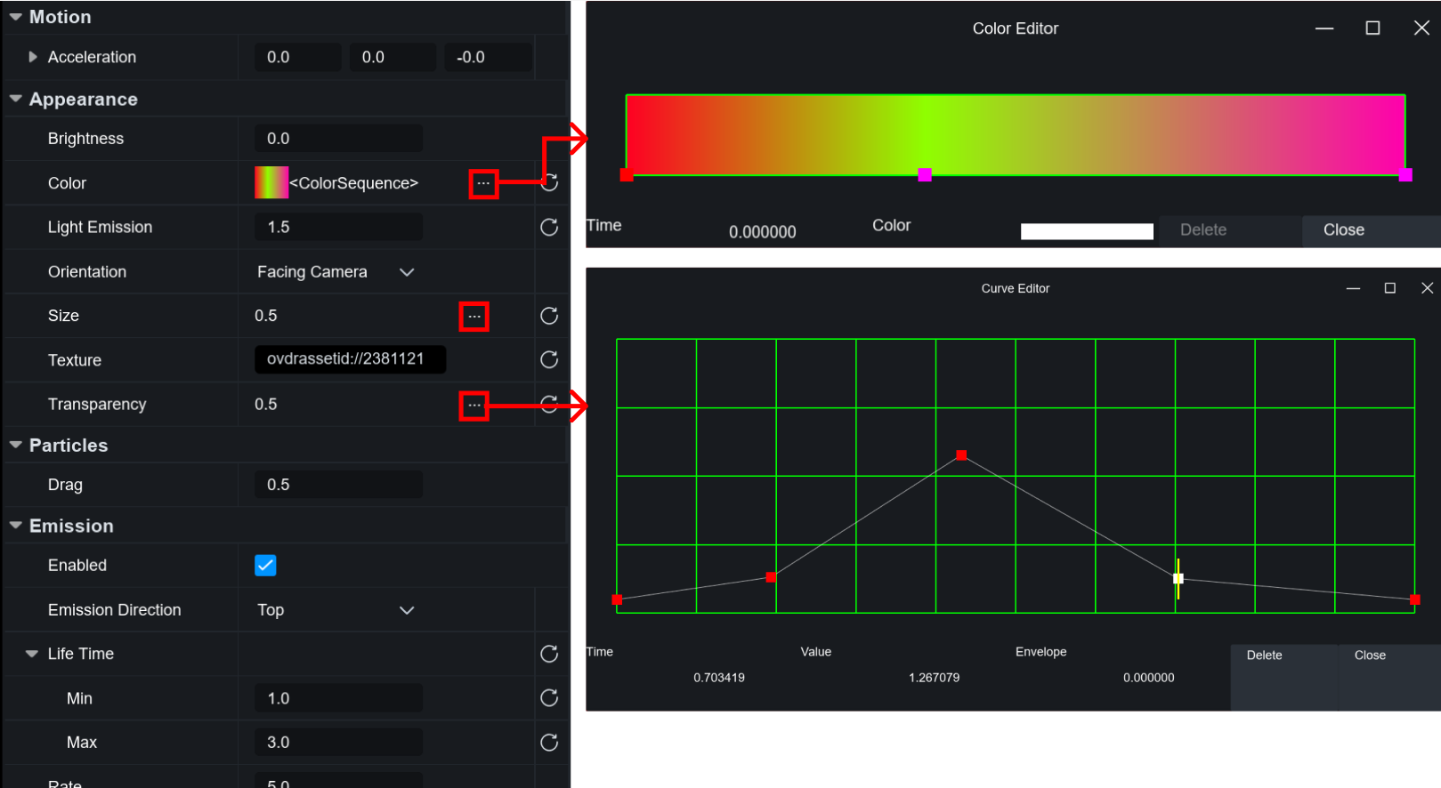Select the middle magenta gradient keypoint
The height and width of the screenshot is (788, 1441).
(x=925, y=175)
